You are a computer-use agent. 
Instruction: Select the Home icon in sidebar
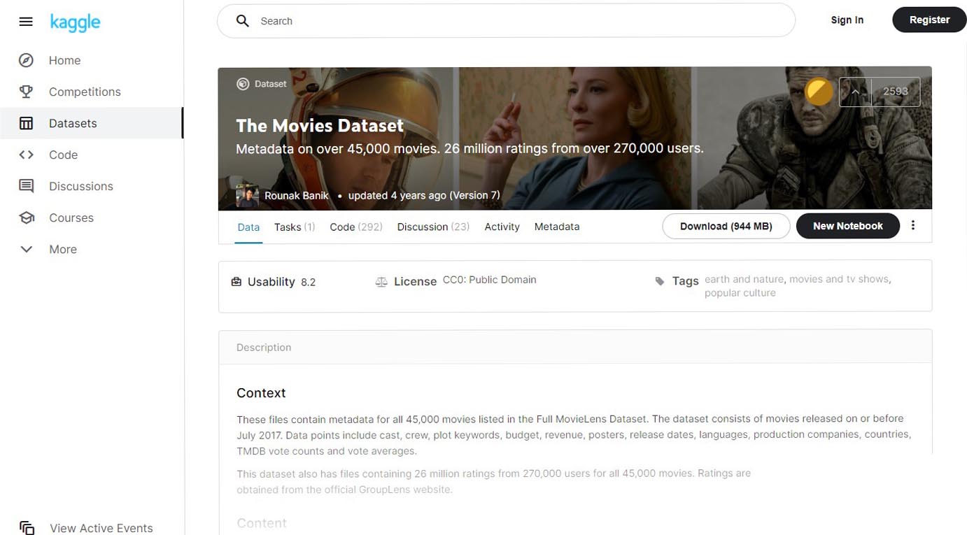coord(26,60)
